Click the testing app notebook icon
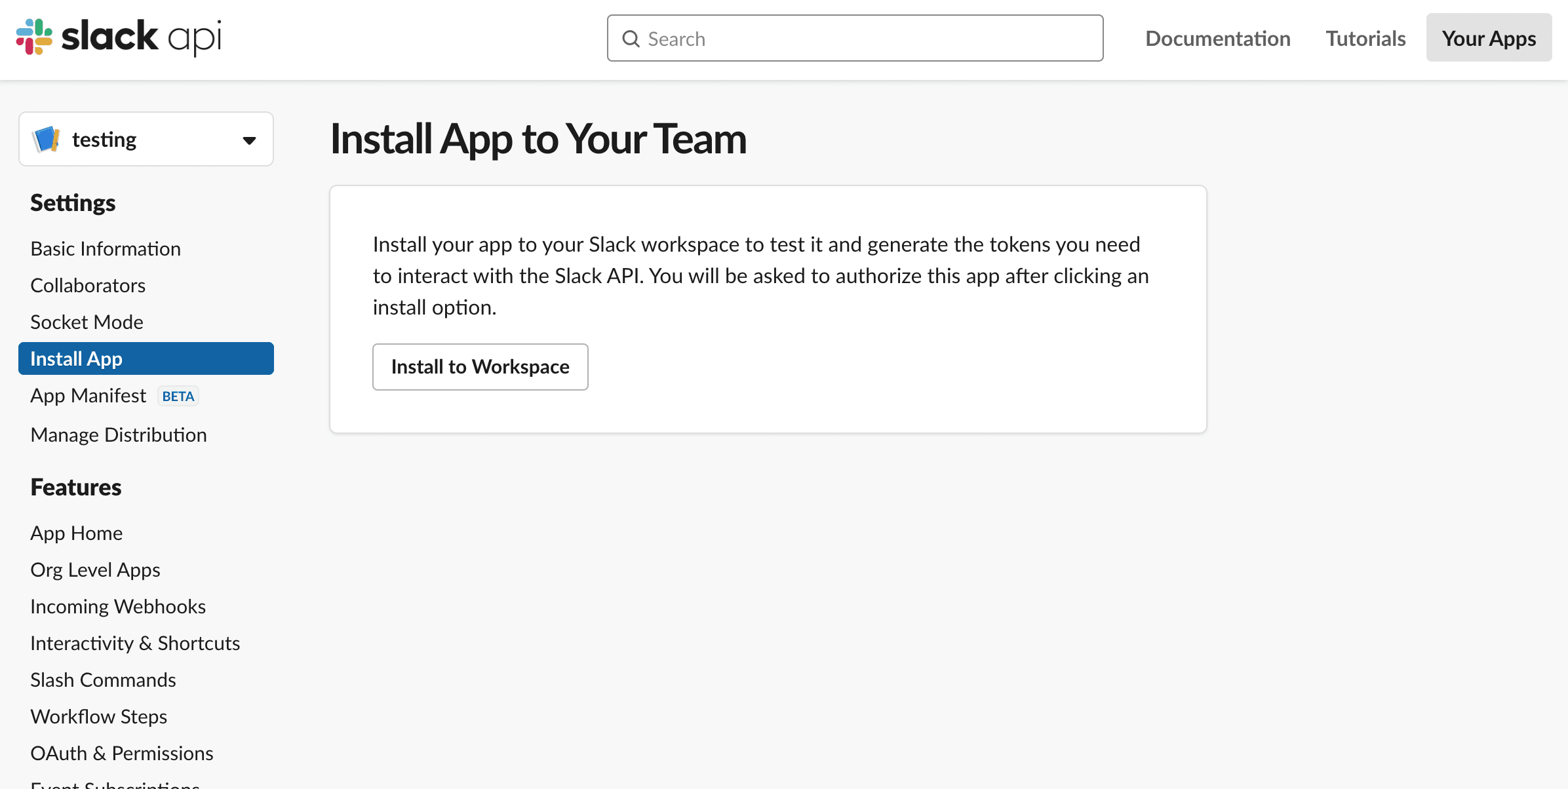The image size is (1568, 789). [47, 140]
